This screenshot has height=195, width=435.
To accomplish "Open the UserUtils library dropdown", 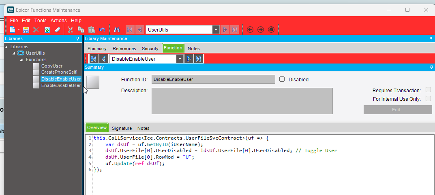I will click(x=216, y=30).
